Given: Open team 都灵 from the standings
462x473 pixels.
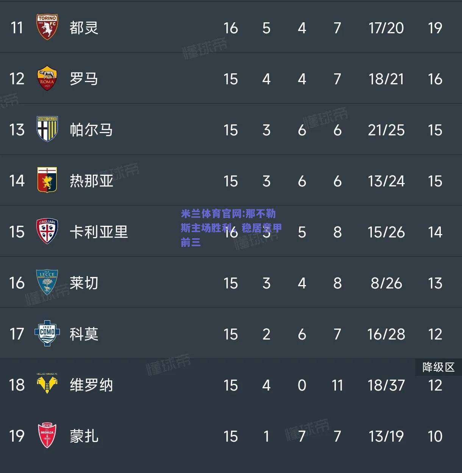Looking at the screenshot, I should click(x=84, y=28).
